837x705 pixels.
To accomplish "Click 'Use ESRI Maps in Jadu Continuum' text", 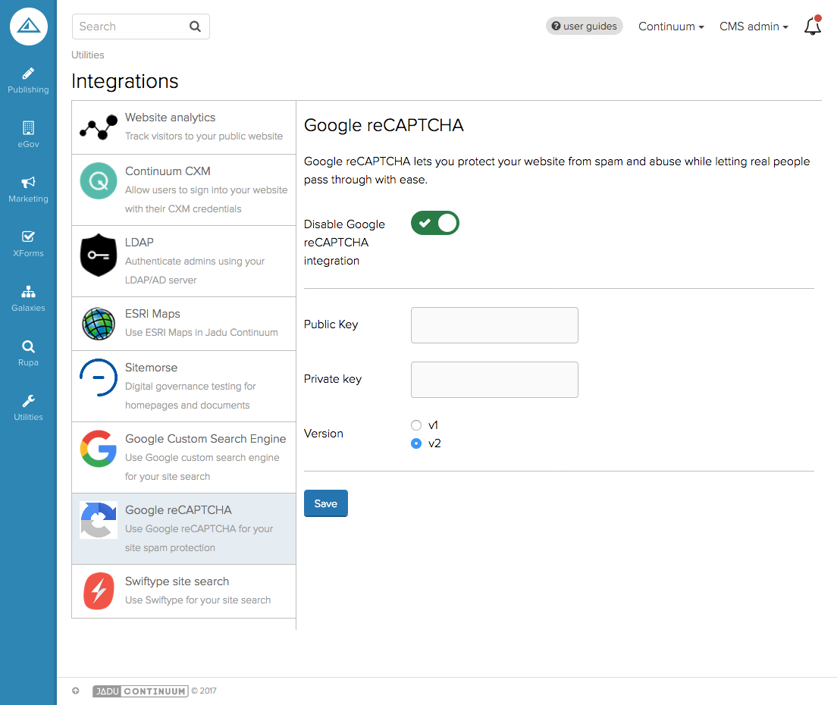I will tap(201, 333).
